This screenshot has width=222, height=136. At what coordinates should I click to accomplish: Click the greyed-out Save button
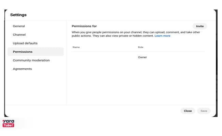(204, 111)
